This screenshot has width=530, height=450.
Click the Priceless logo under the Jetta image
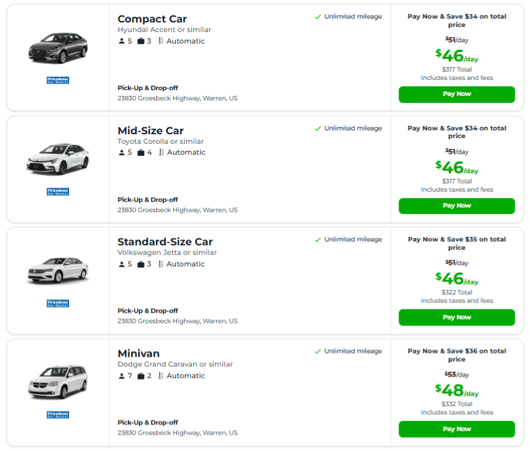[56, 303]
